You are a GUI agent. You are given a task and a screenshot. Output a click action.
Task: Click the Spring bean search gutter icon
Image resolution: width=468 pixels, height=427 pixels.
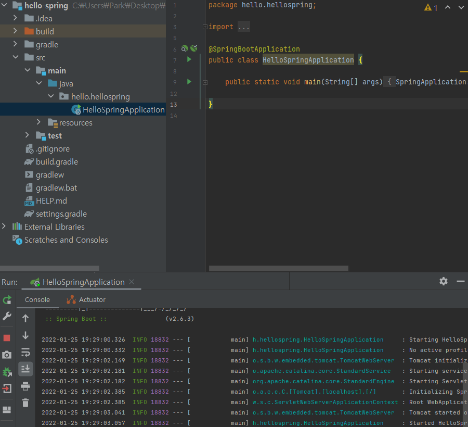pos(185,48)
